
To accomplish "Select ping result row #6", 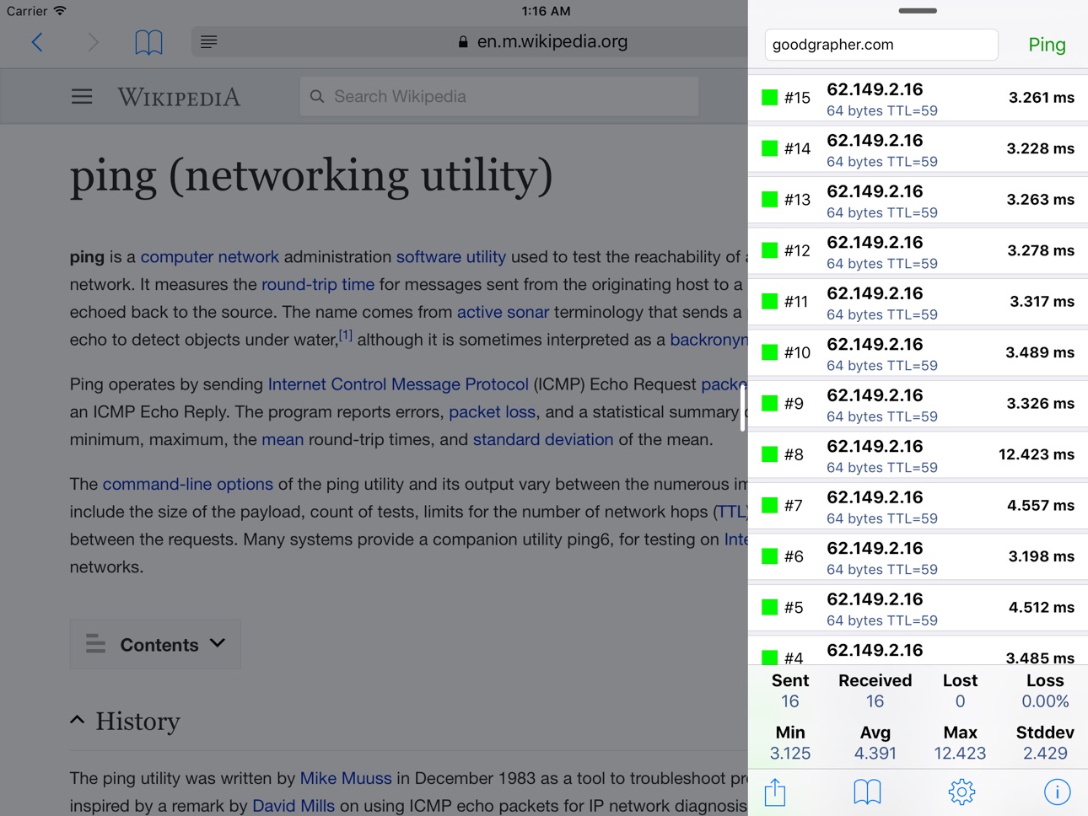I will point(918,557).
